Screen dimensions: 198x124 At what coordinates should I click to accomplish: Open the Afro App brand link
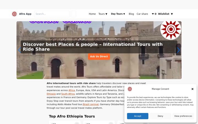25,14
